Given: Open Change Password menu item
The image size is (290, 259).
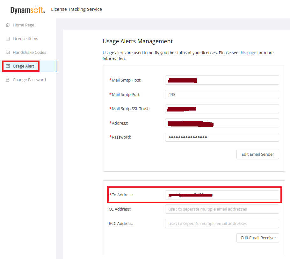Looking at the screenshot, I should pyautogui.click(x=29, y=80).
